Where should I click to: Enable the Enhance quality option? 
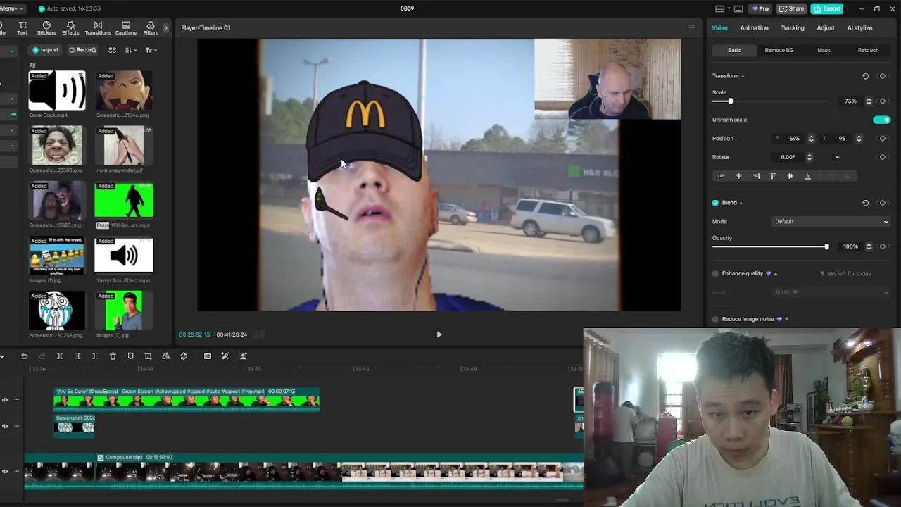(715, 273)
